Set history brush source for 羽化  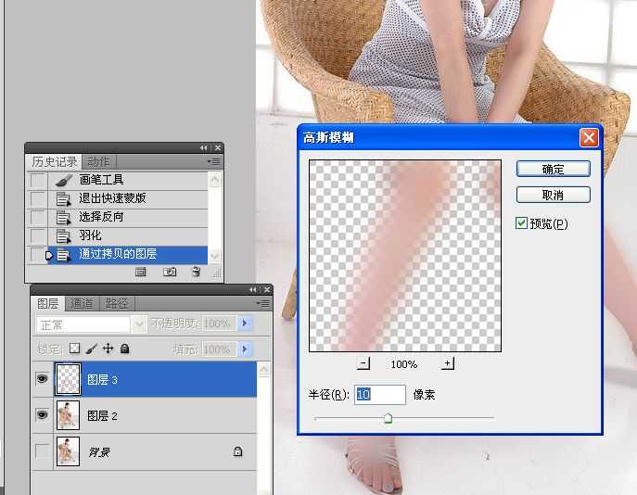[x=38, y=235]
